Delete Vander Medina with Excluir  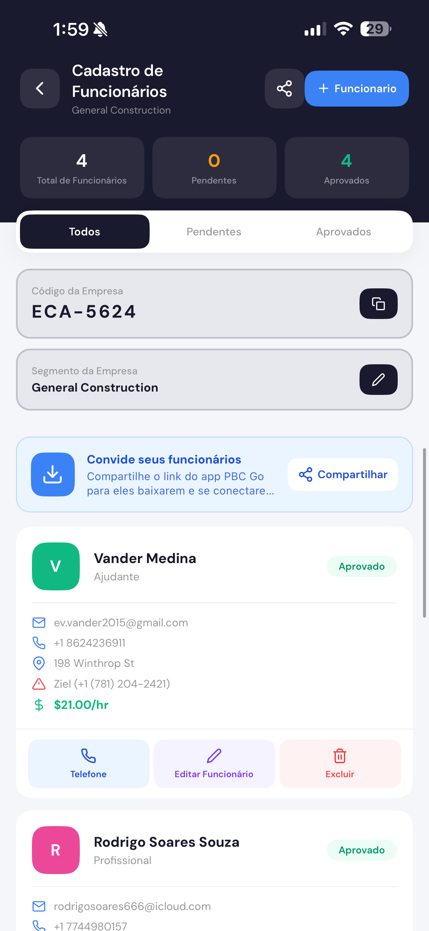point(340,764)
